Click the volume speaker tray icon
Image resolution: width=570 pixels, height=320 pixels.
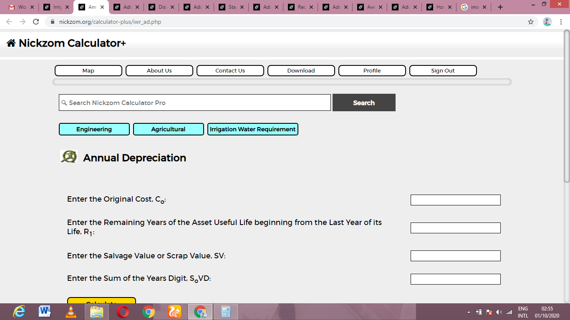point(499,312)
